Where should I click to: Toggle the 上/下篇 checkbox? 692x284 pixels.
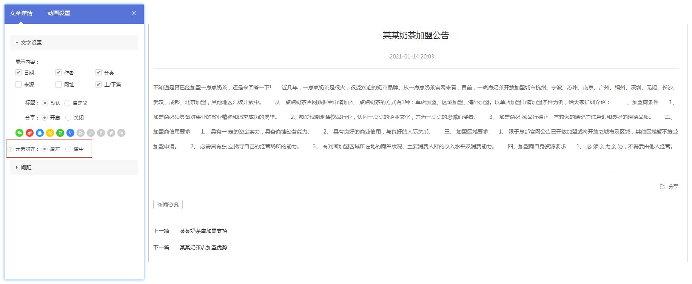[x=99, y=84]
